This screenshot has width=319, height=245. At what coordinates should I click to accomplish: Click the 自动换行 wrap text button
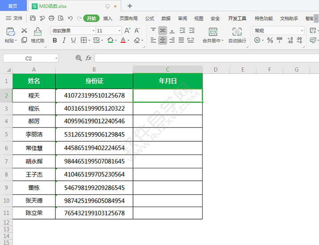click(237, 35)
